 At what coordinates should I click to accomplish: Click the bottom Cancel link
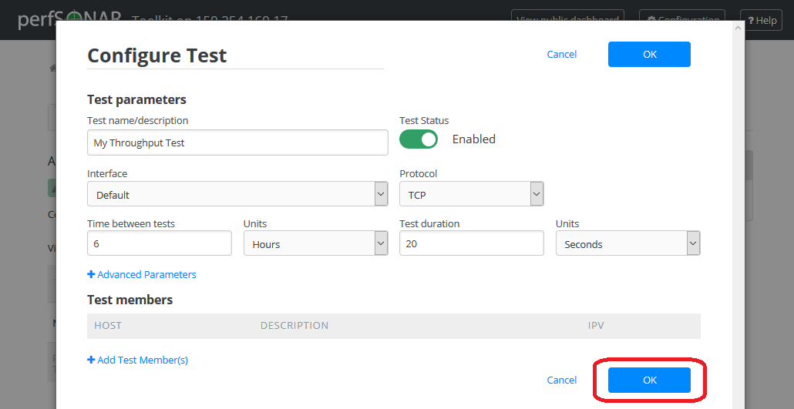point(561,381)
